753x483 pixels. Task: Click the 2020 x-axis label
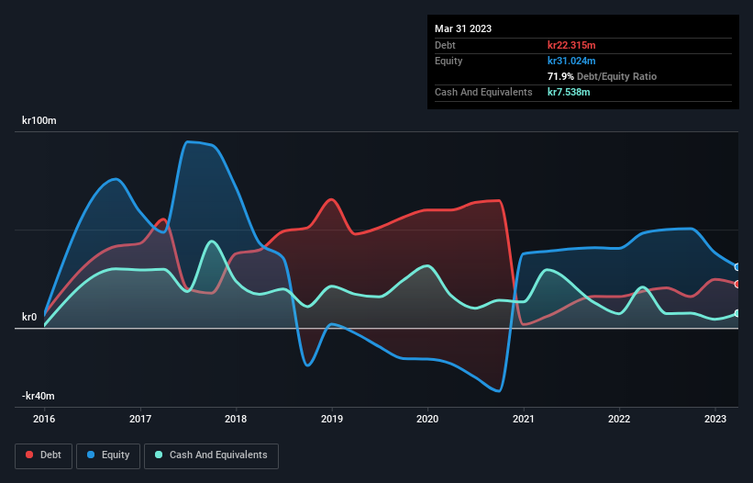427,419
